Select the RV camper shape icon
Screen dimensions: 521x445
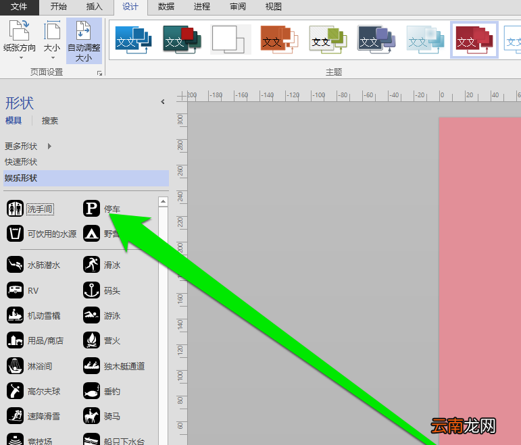15,290
